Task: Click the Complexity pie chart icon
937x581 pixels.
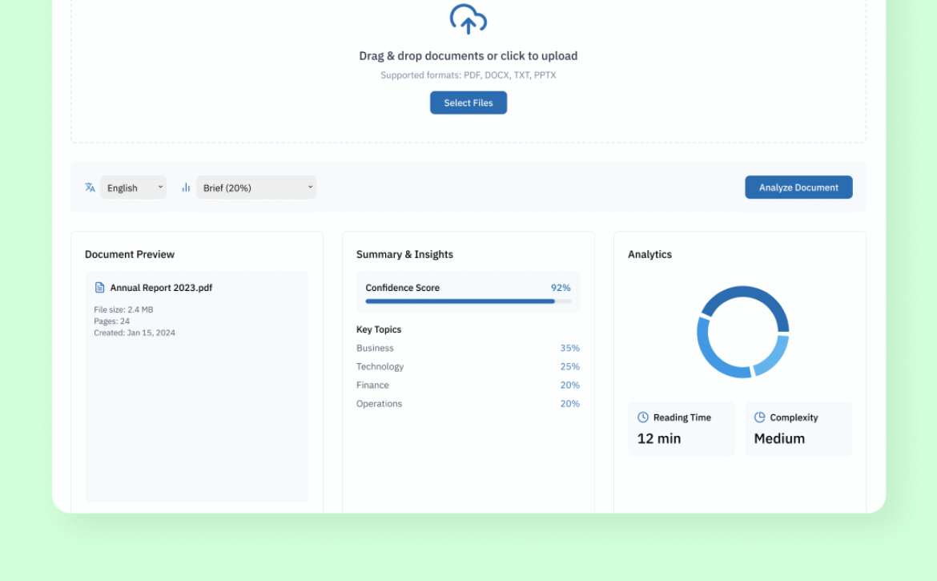Action: pos(759,418)
